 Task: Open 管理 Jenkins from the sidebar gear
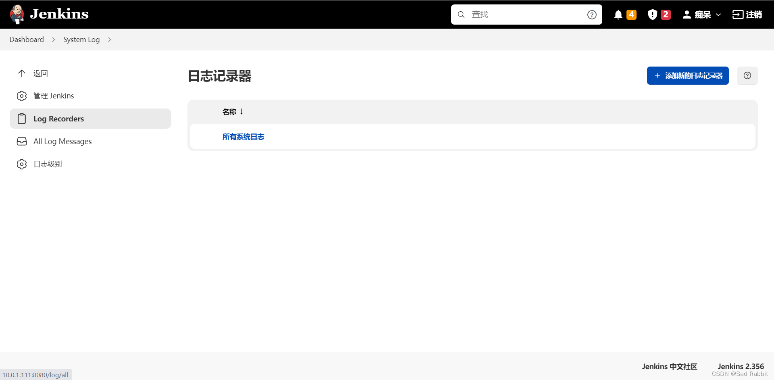click(22, 96)
